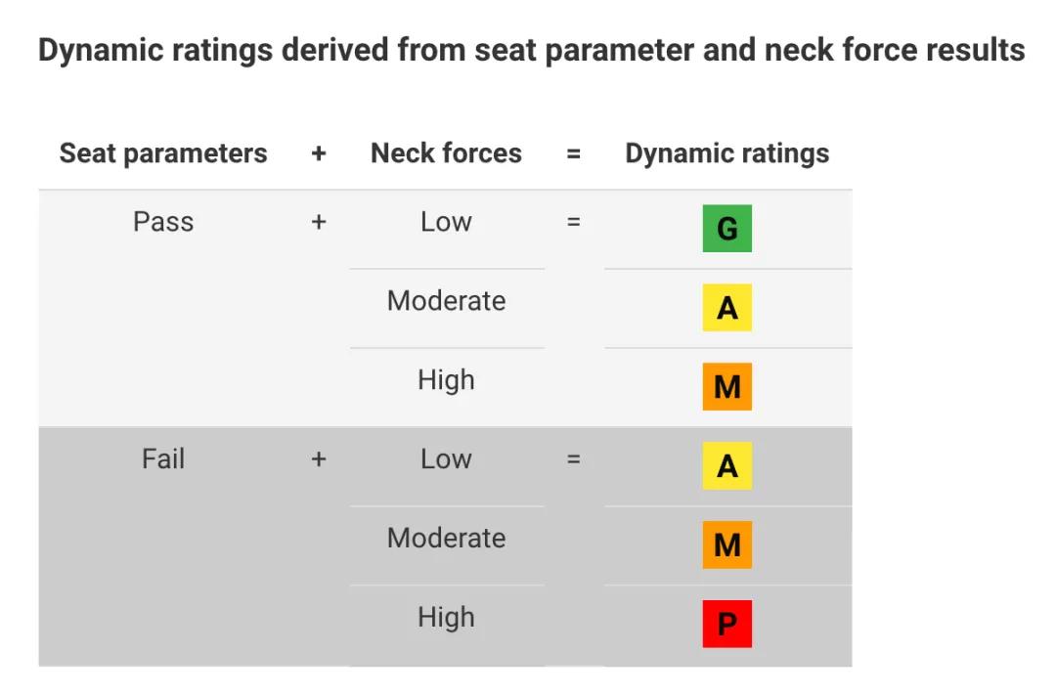
Task: Click the orange M badge in Fail section
Action: (x=726, y=544)
